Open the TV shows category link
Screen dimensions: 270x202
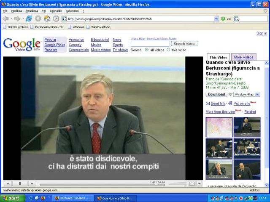120,50
